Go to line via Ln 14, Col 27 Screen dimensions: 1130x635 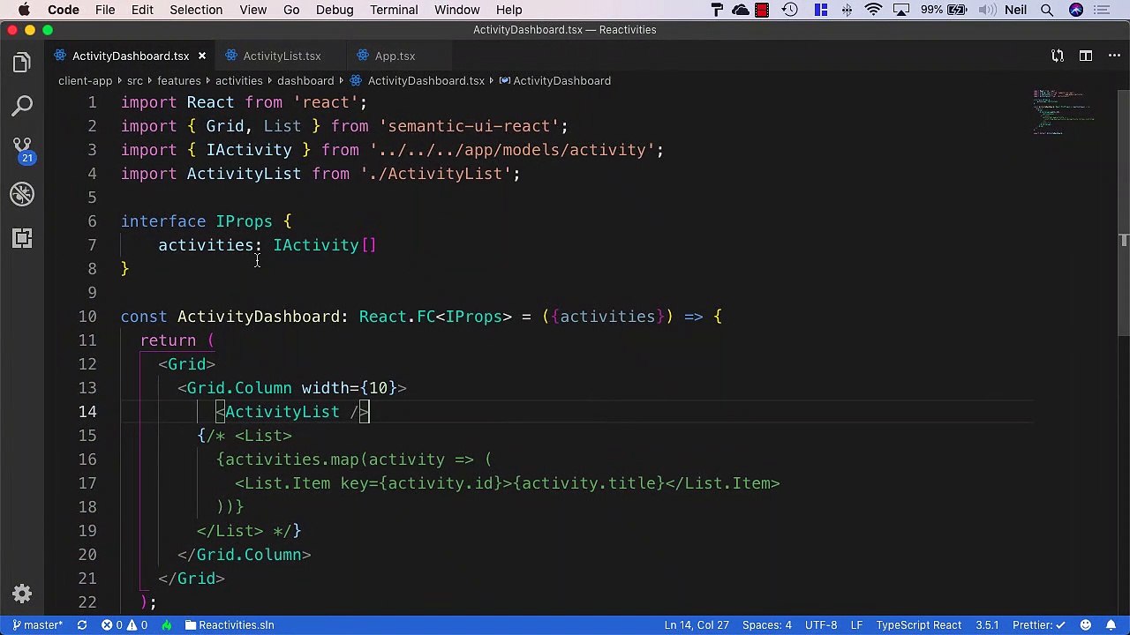click(697, 625)
